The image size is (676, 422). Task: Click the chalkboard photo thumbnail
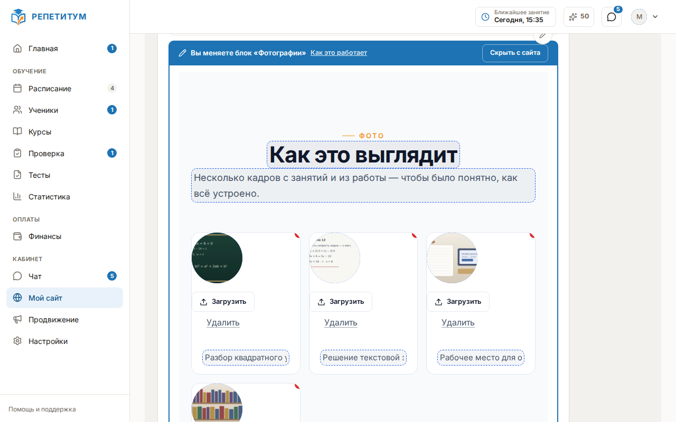tap(217, 258)
